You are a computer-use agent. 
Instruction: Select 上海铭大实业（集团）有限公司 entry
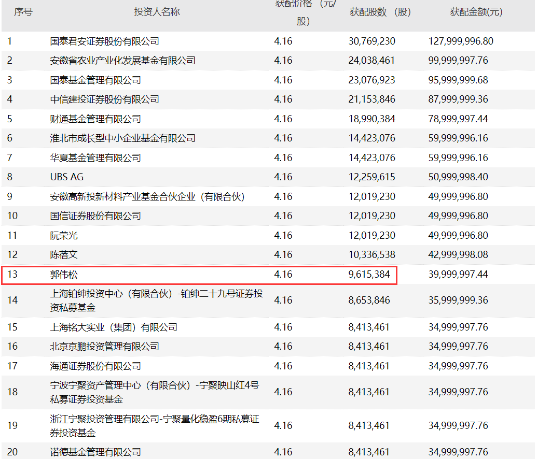[x=114, y=327]
